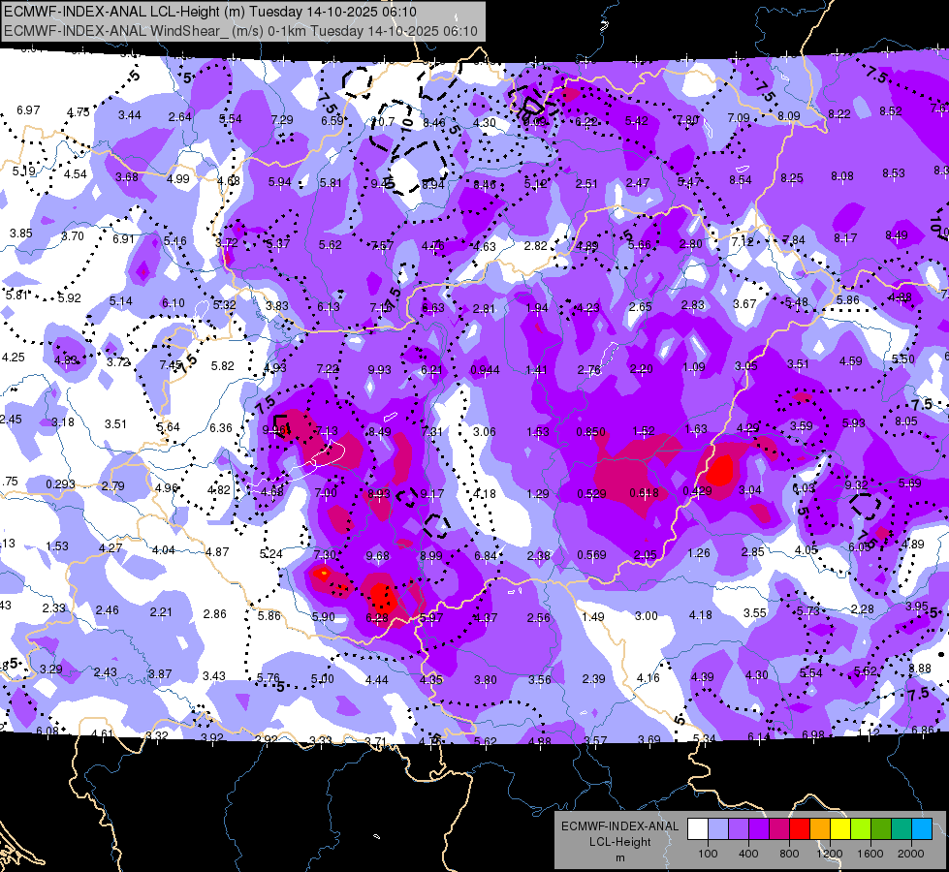This screenshot has width=949, height=872.
Task: Click the wind shear value 3.06
Action: (484, 431)
